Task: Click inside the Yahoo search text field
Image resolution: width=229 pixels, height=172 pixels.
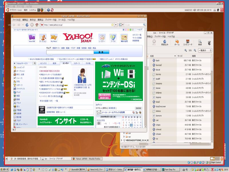Action: click(70, 52)
